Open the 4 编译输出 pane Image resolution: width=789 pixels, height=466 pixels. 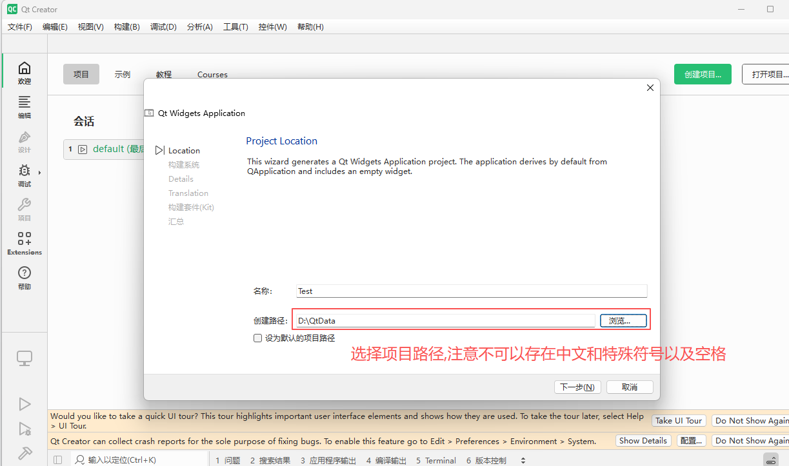pos(386,460)
